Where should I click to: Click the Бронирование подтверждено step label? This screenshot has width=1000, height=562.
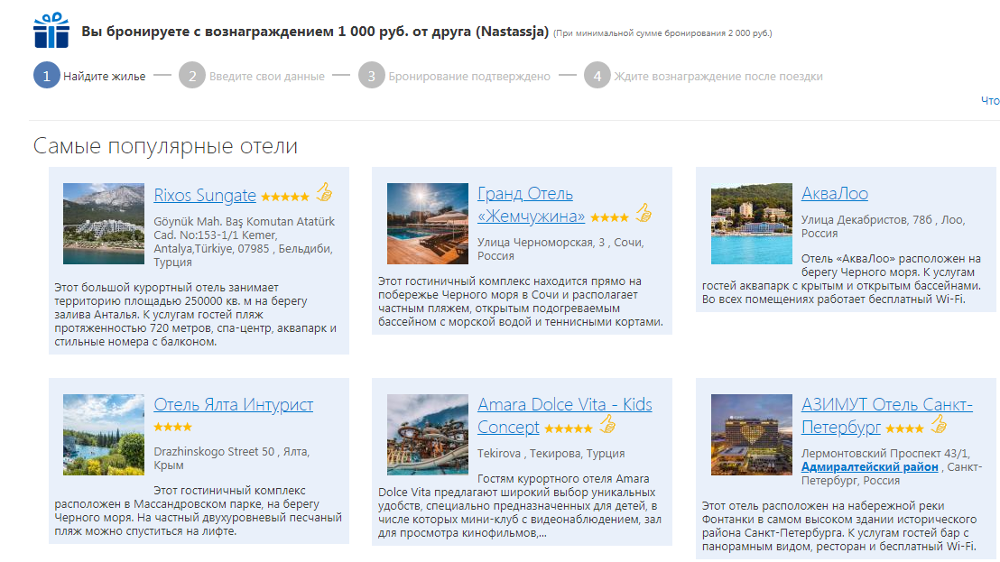(469, 77)
